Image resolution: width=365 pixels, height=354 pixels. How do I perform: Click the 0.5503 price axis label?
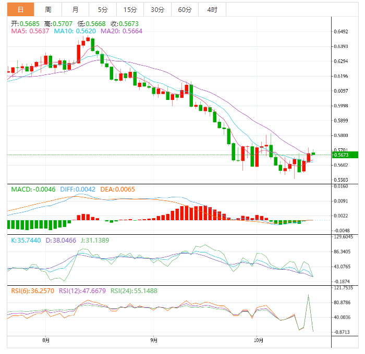point(341,180)
